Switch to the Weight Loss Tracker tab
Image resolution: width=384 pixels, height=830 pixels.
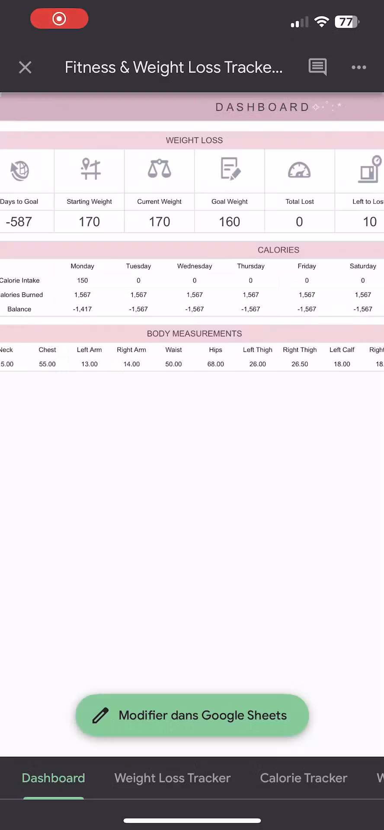point(172,778)
